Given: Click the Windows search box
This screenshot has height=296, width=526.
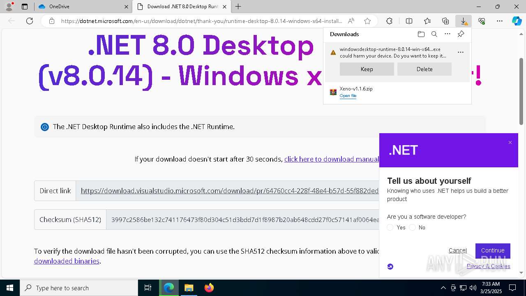Looking at the screenshot, I should [79, 288].
